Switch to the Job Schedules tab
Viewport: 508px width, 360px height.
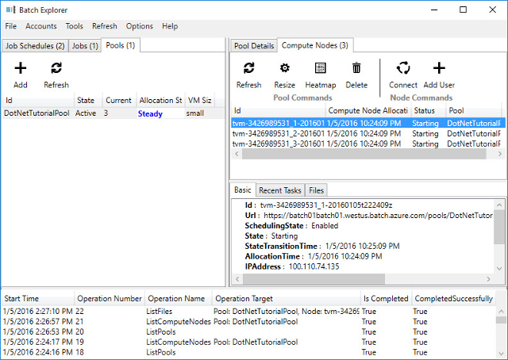(35, 46)
